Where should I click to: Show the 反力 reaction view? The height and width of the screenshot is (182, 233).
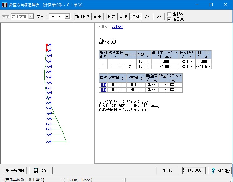pos(112,16)
